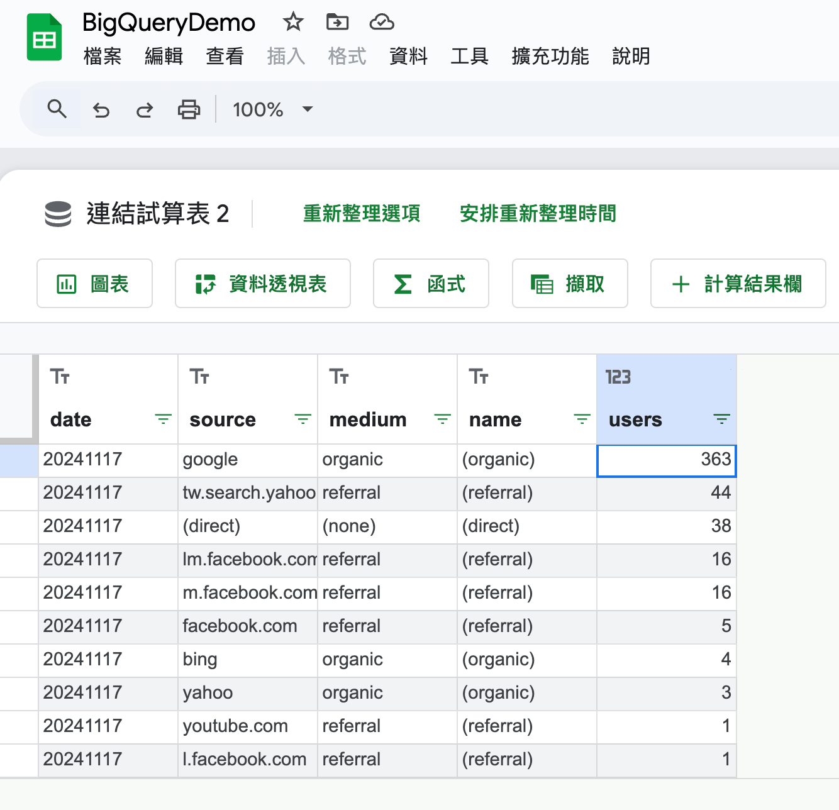The image size is (839, 810).
Task: Select the source cell 'lm.facebook.com'
Action: 248,560
